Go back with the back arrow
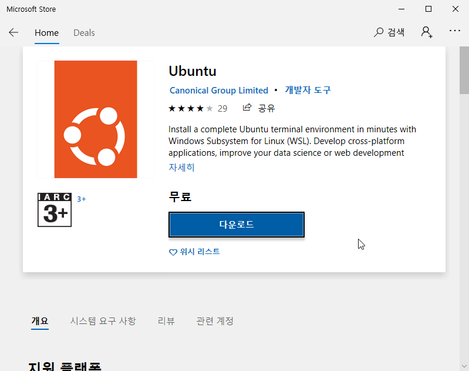The image size is (469, 371). coord(14,32)
